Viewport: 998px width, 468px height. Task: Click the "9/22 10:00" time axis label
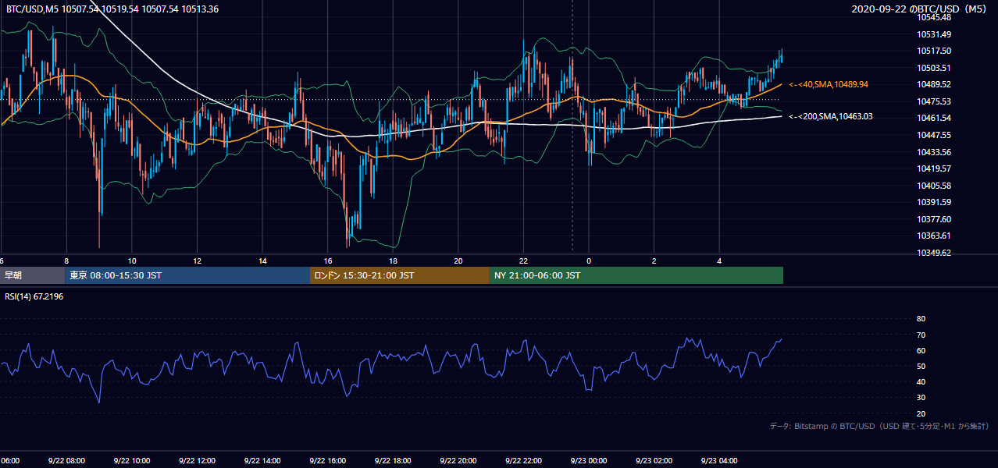pyautogui.click(x=131, y=461)
